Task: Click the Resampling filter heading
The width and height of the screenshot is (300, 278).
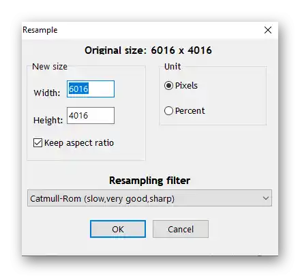Action: (x=149, y=181)
